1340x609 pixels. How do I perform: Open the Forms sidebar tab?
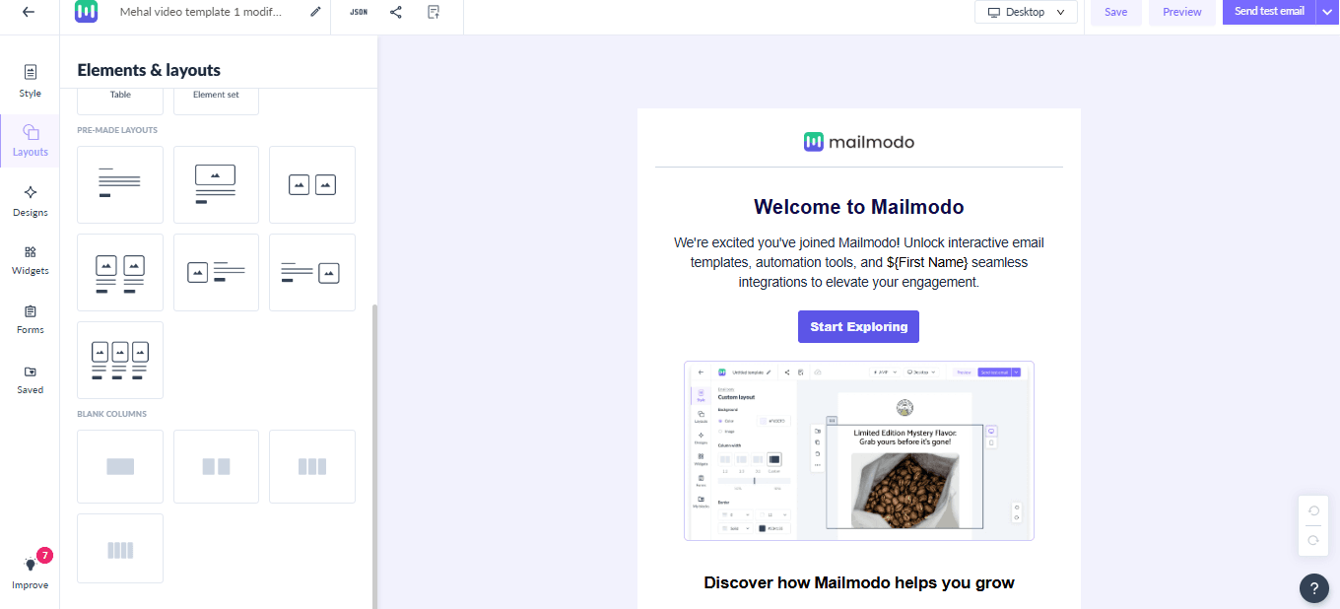click(30, 319)
